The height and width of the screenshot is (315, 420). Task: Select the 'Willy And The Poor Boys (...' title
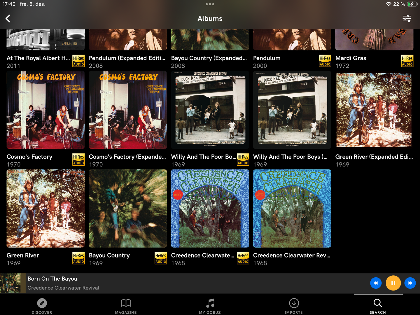pyautogui.click(x=290, y=157)
